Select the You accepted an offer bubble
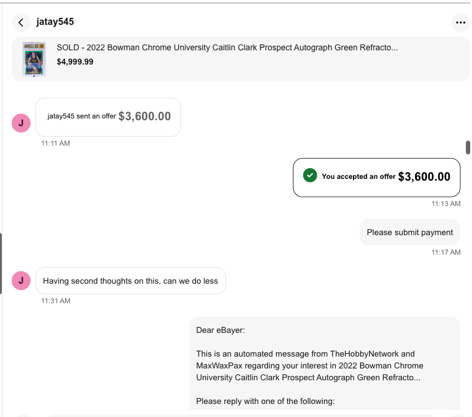This screenshot has height=417, width=472. click(376, 177)
